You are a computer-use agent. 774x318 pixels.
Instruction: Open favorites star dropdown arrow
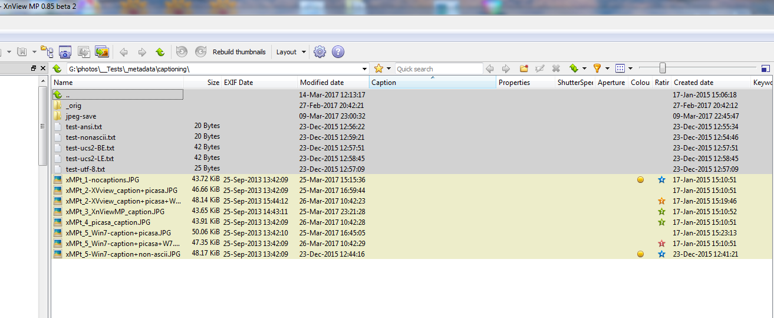tap(389, 69)
